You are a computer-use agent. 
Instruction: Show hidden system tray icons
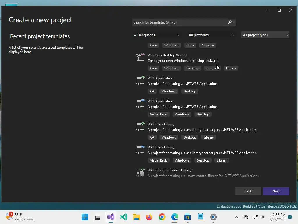pos(237,217)
